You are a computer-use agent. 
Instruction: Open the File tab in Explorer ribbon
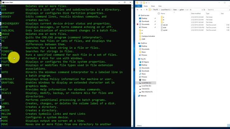139,6
